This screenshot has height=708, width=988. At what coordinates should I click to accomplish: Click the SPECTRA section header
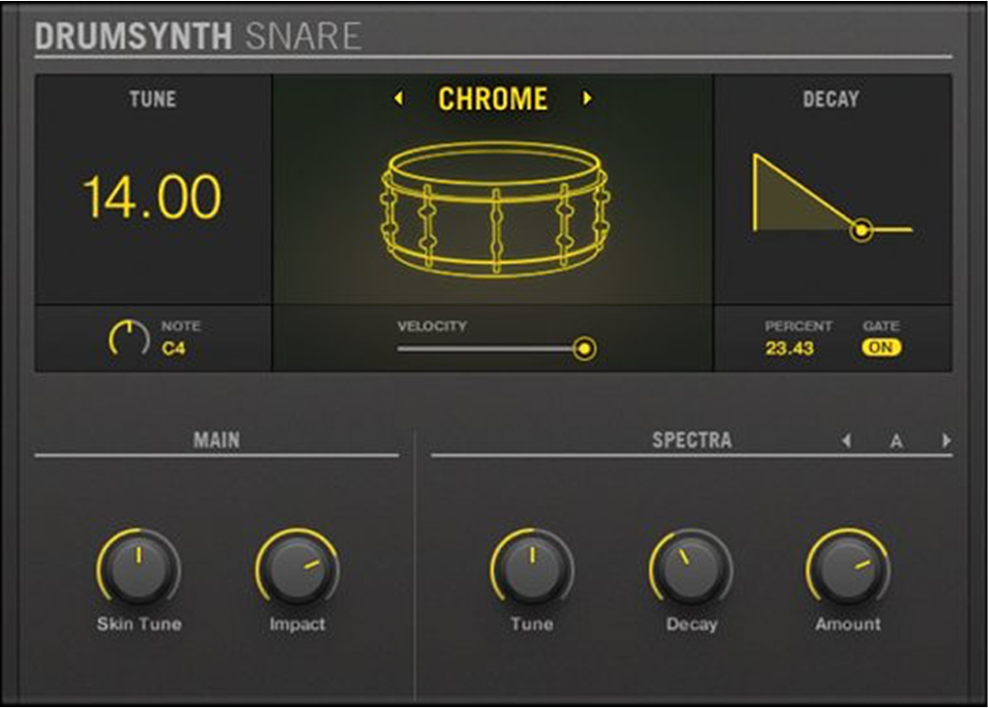692,439
